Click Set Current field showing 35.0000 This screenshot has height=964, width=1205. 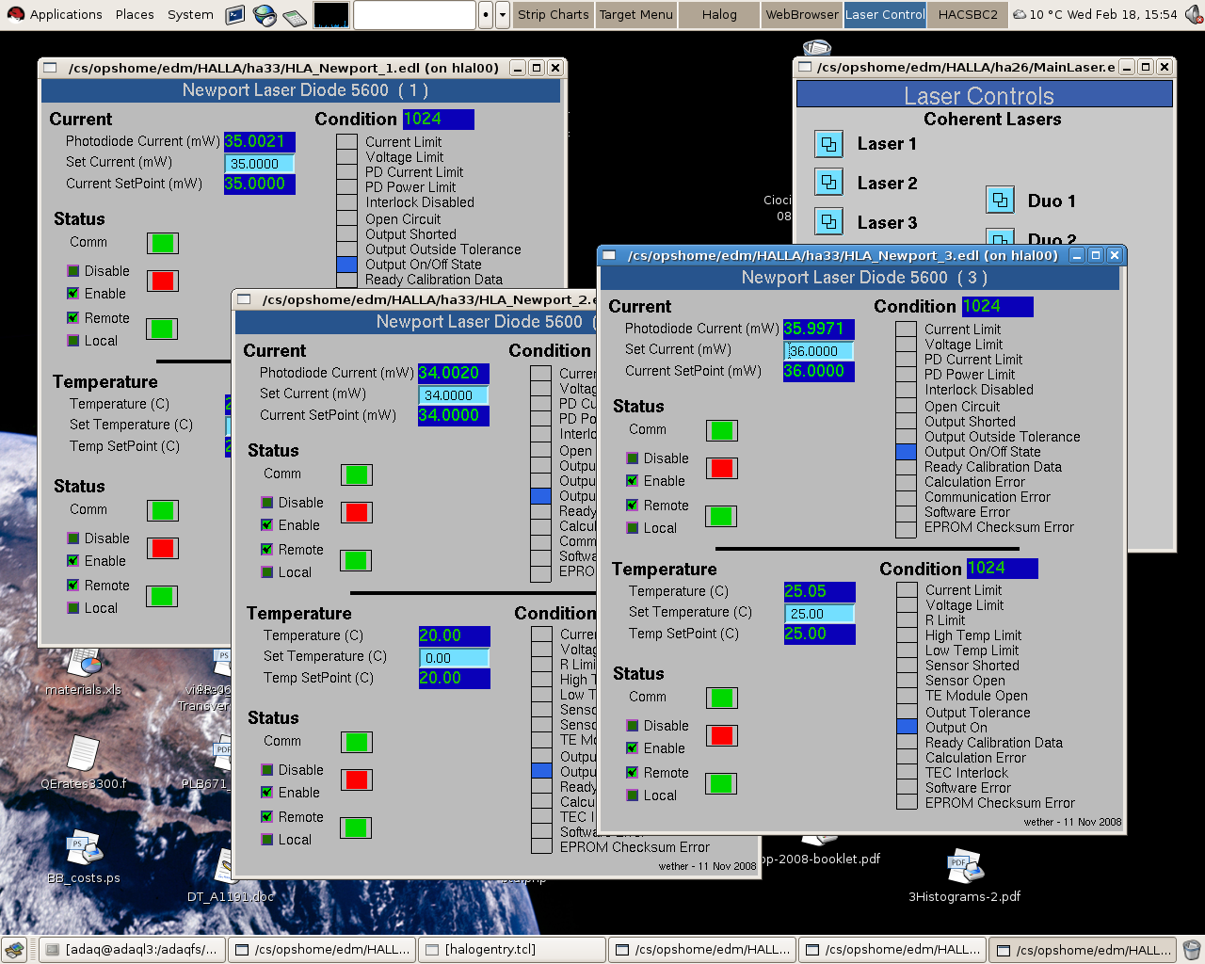click(260, 164)
